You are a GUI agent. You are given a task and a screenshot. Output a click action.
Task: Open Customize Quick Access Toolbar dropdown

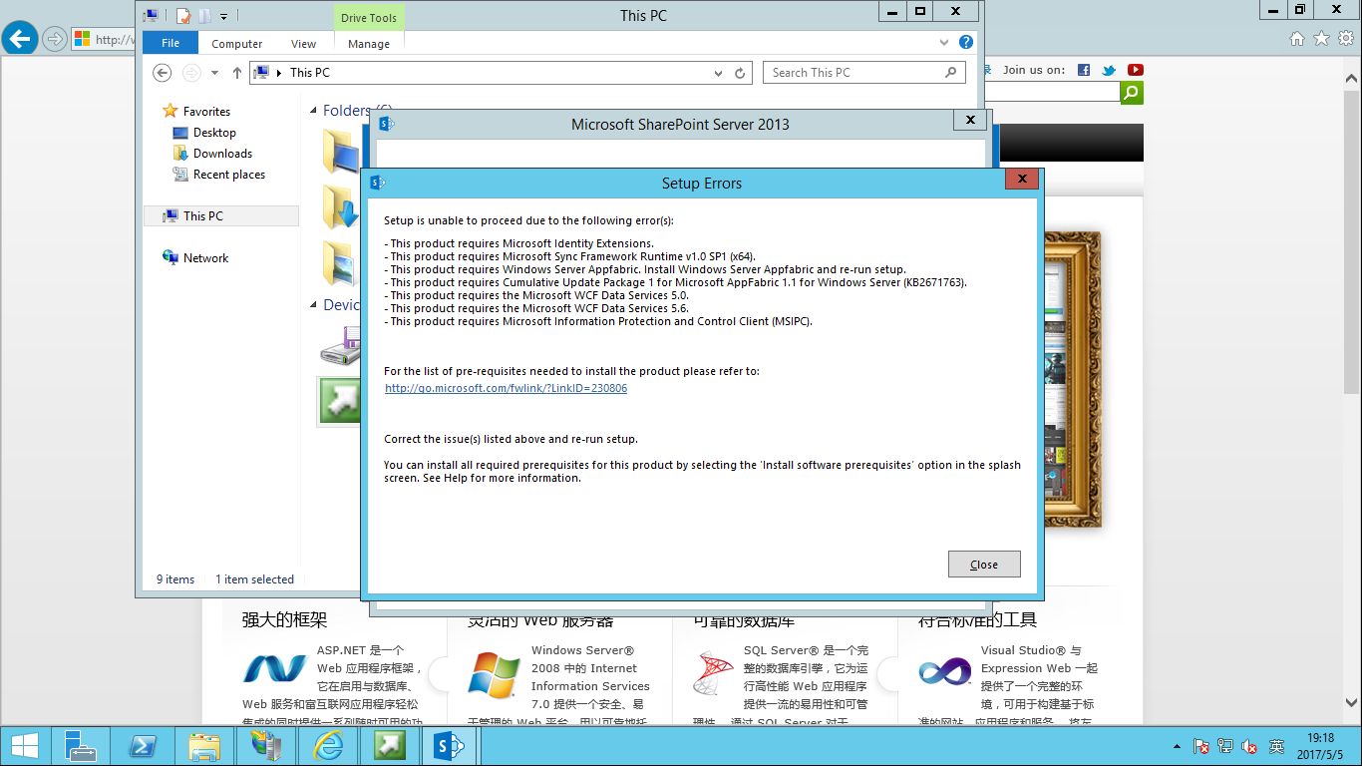[x=224, y=16]
